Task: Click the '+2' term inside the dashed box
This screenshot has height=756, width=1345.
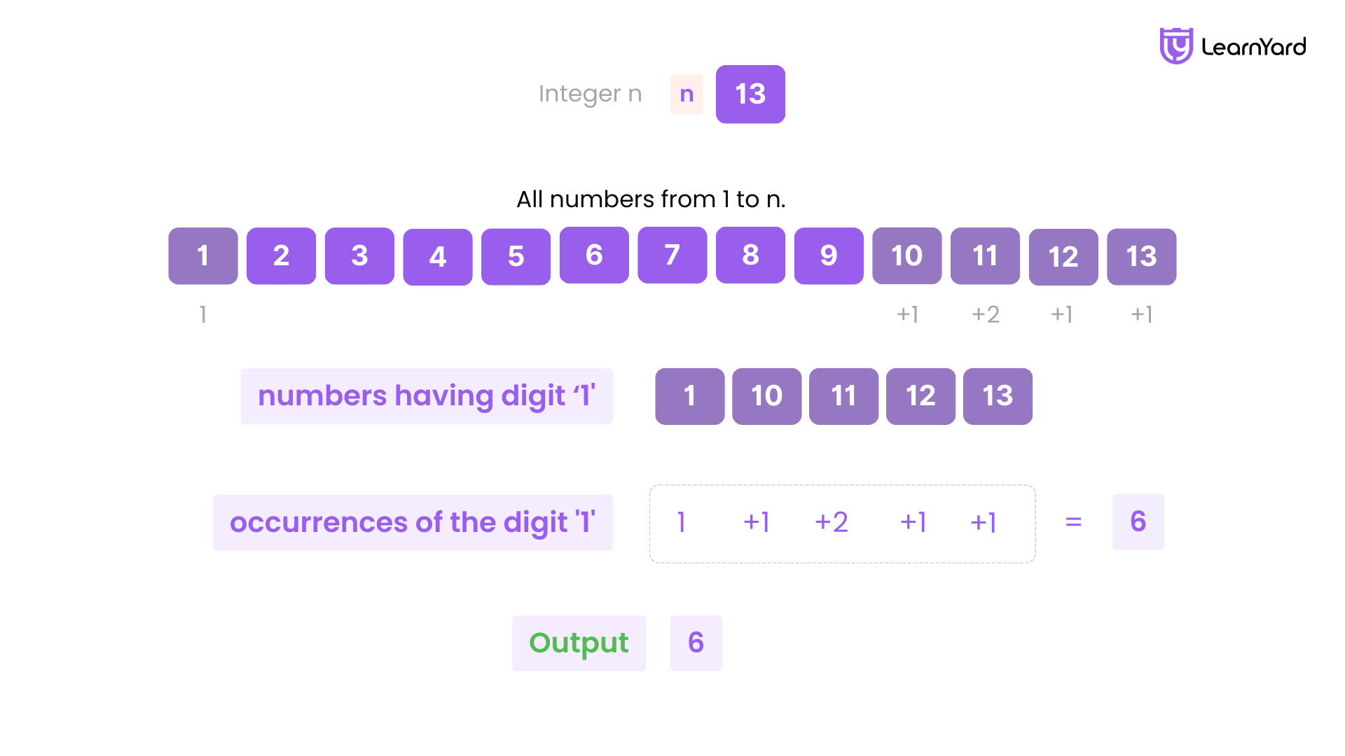Action: tap(832, 522)
